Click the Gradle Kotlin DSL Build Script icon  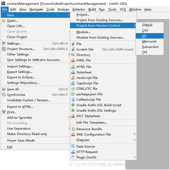pyautogui.click(x=73, y=105)
